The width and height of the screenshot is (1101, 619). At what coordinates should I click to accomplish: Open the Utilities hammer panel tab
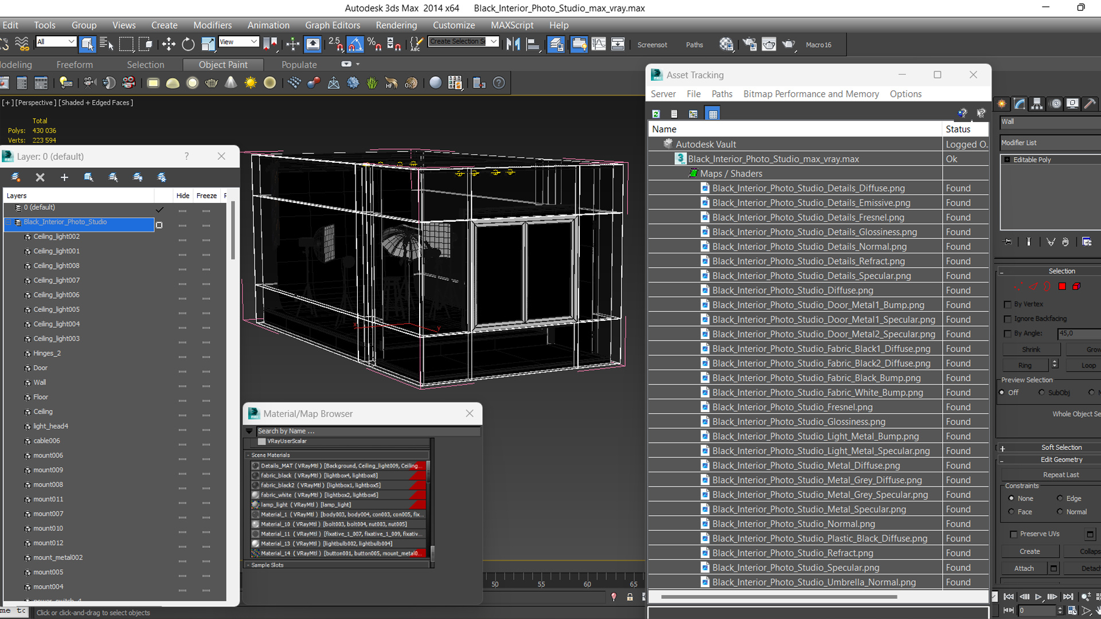point(1090,104)
